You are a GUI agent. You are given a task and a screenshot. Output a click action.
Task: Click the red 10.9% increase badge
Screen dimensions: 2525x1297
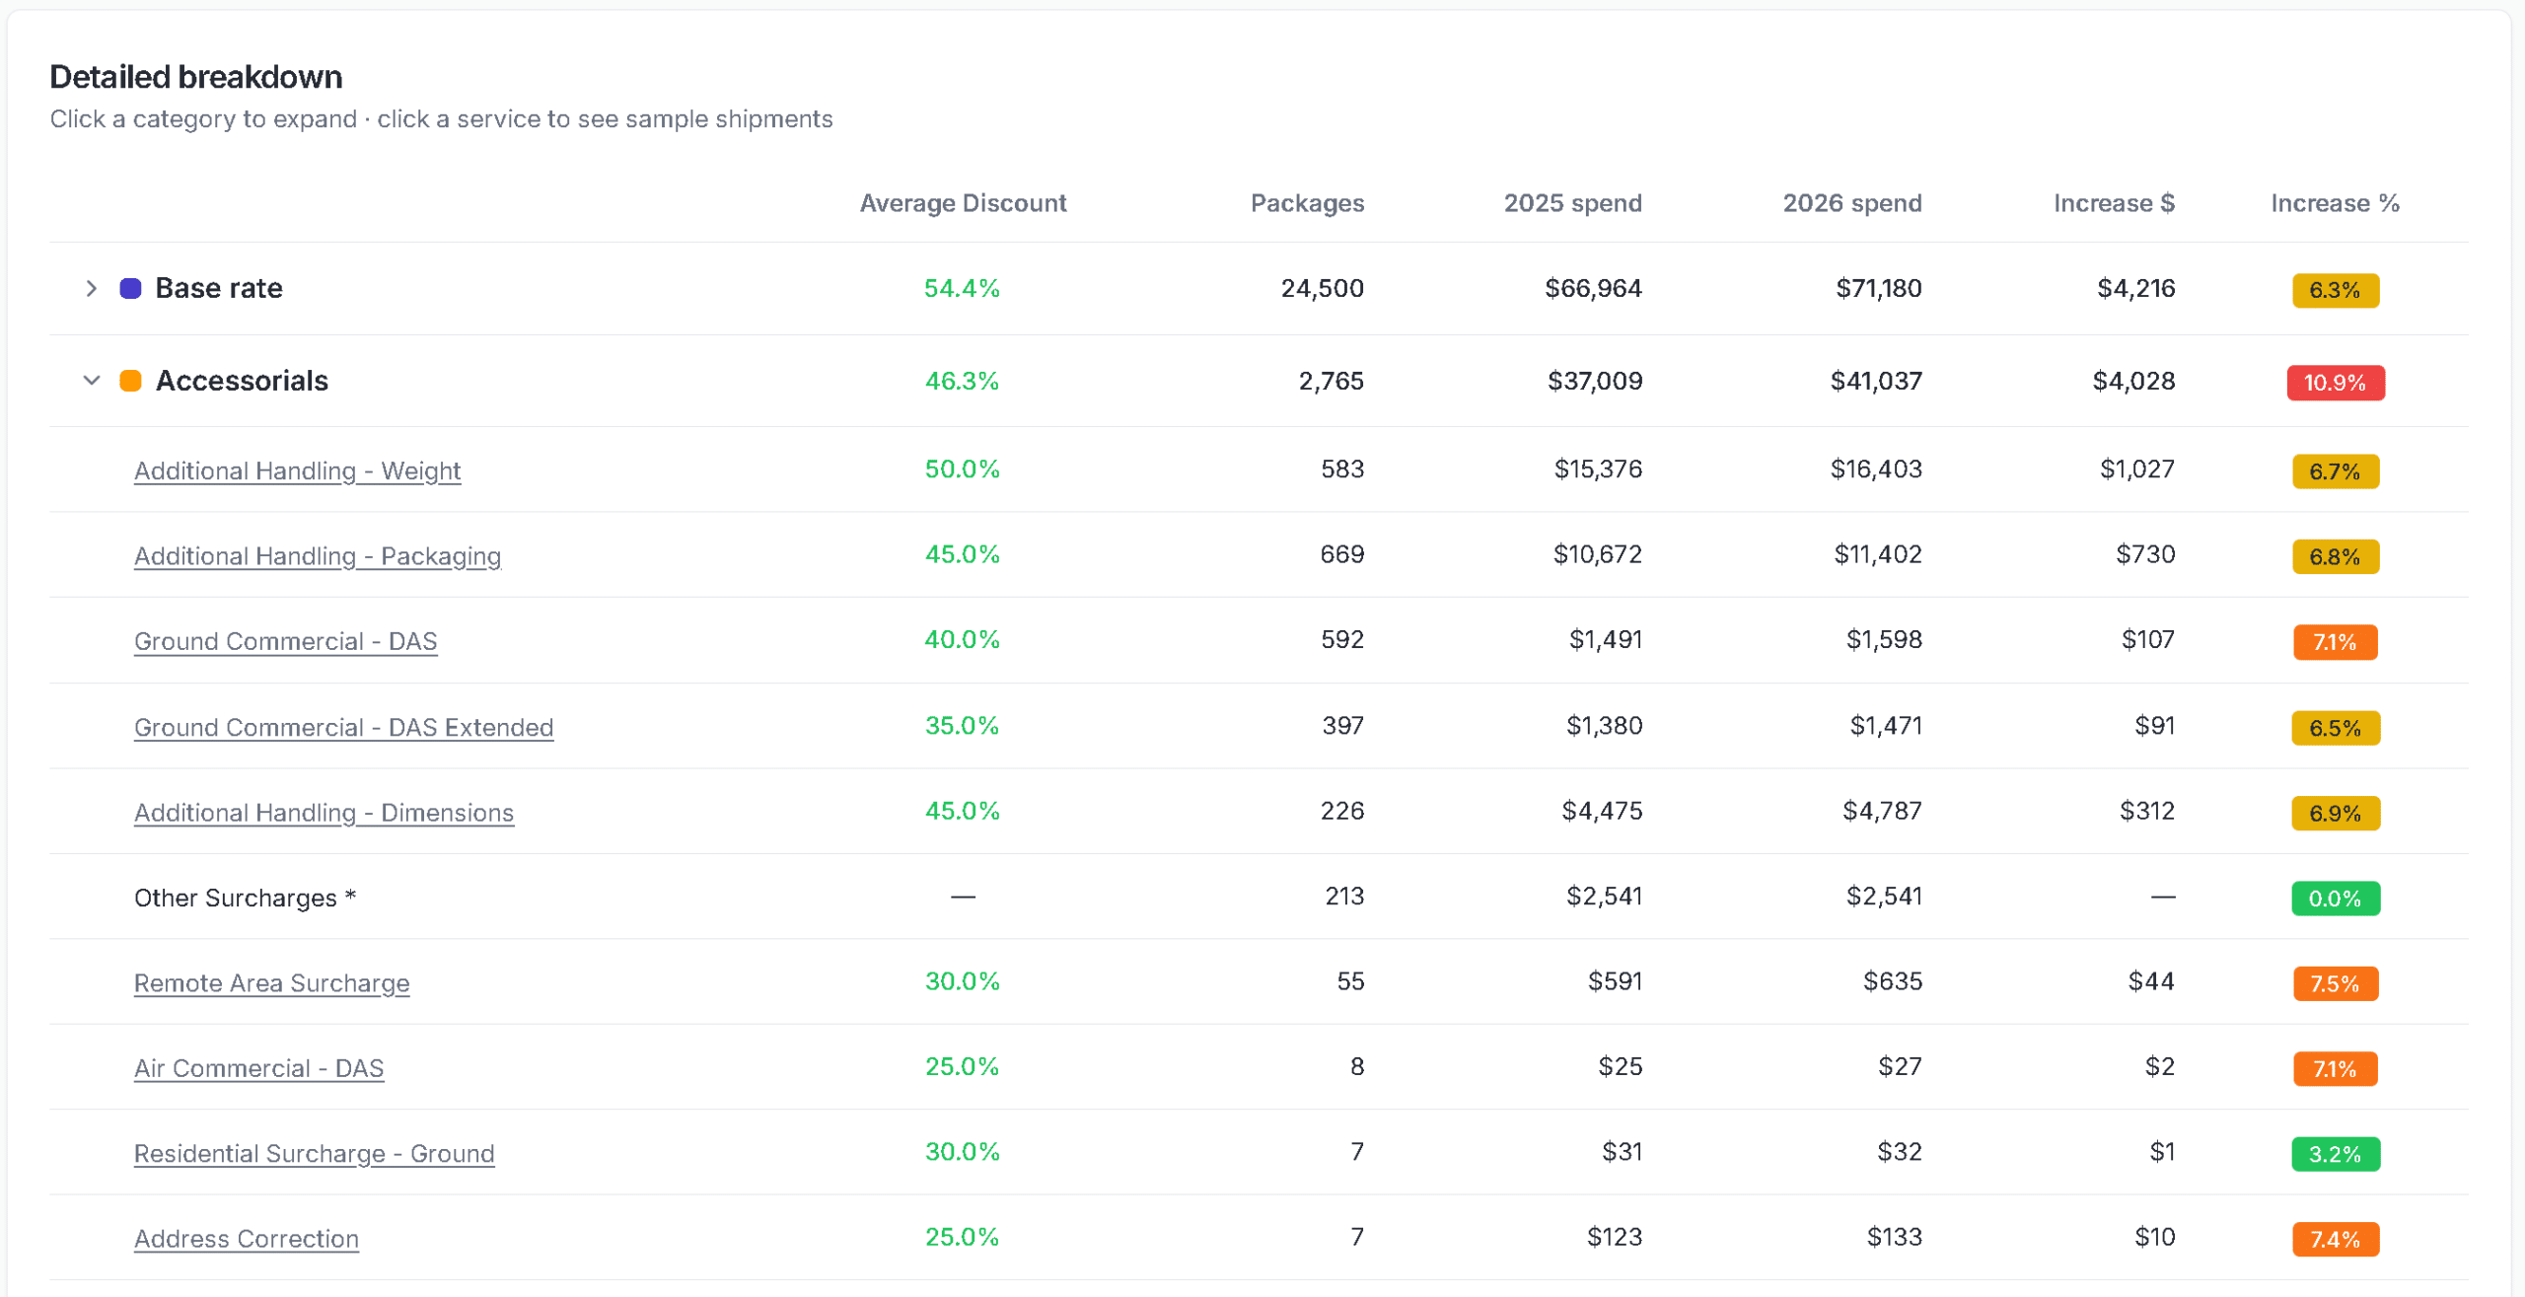pos(2335,383)
